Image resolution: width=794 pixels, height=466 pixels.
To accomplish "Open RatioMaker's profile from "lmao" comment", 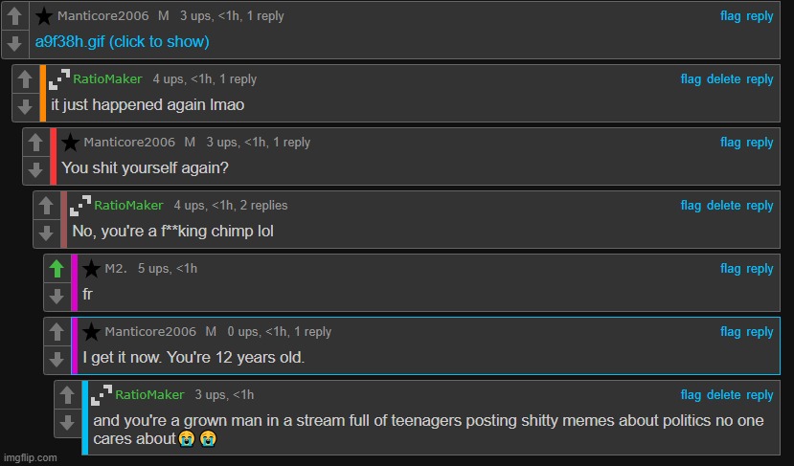I will tap(107, 79).
